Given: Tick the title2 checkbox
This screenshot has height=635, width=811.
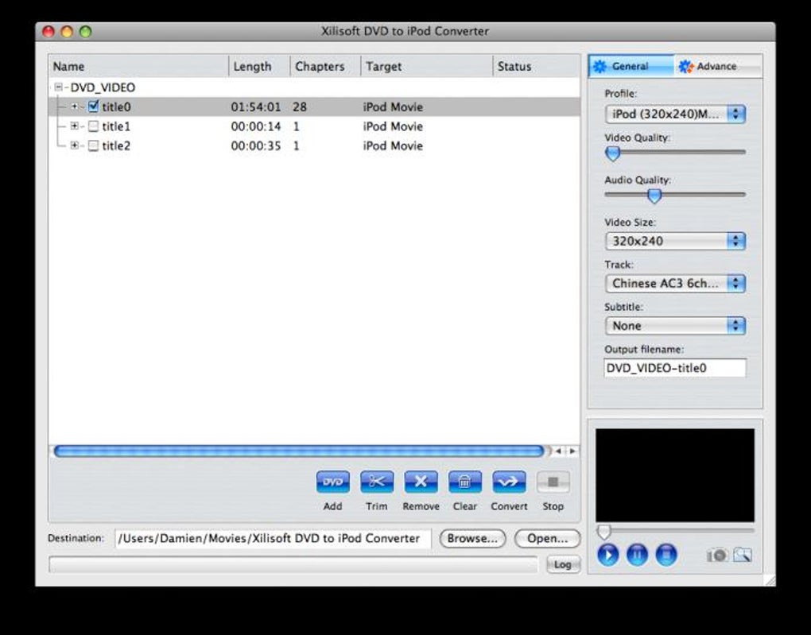Looking at the screenshot, I should [93, 145].
